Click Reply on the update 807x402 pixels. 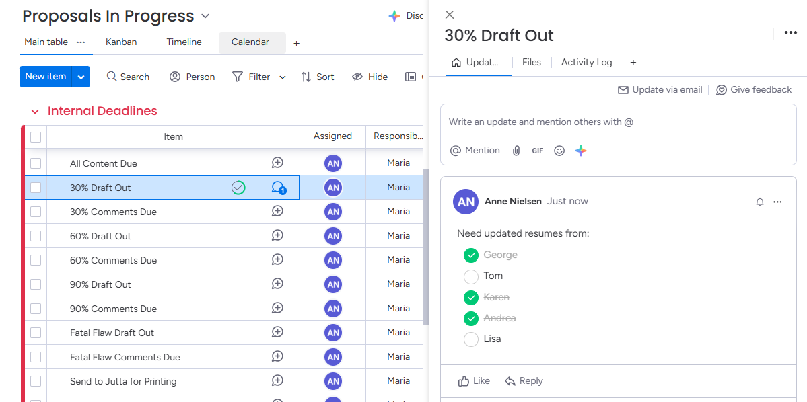[524, 381]
